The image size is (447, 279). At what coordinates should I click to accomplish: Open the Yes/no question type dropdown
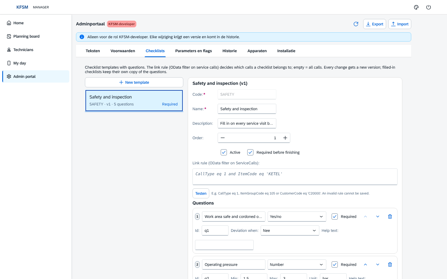point(297,217)
